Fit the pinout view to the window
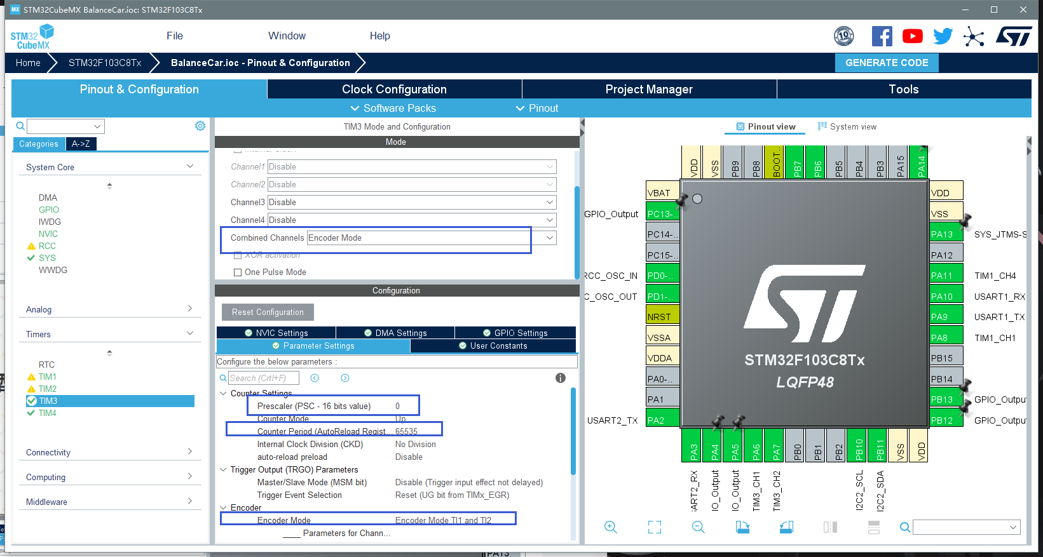The width and height of the screenshot is (1043, 557). (x=655, y=527)
